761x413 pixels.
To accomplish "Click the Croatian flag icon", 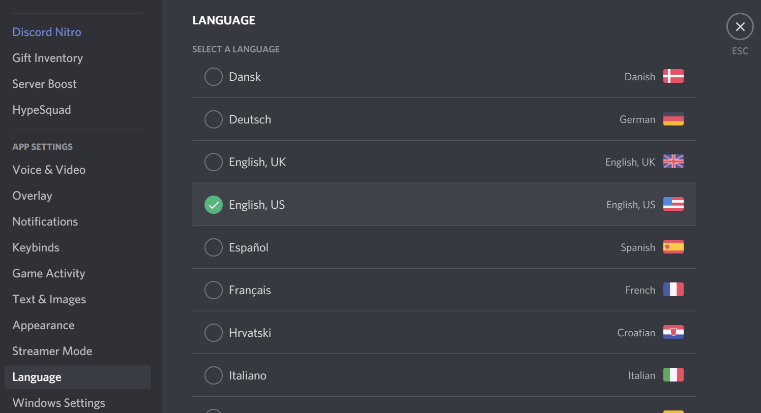I will [673, 332].
